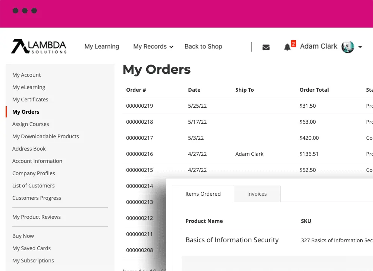The height and width of the screenshot is (271, 373).
Task: Click the $136.51 order total
Action: (309, 154)
